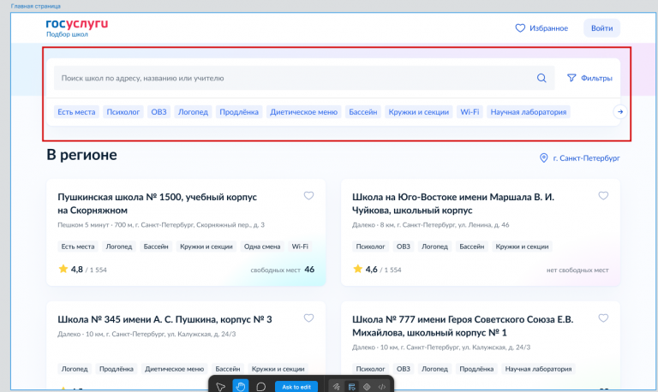658x392 pixels.
Task: Click нет свободных мест text
Action: click(577, 270)
